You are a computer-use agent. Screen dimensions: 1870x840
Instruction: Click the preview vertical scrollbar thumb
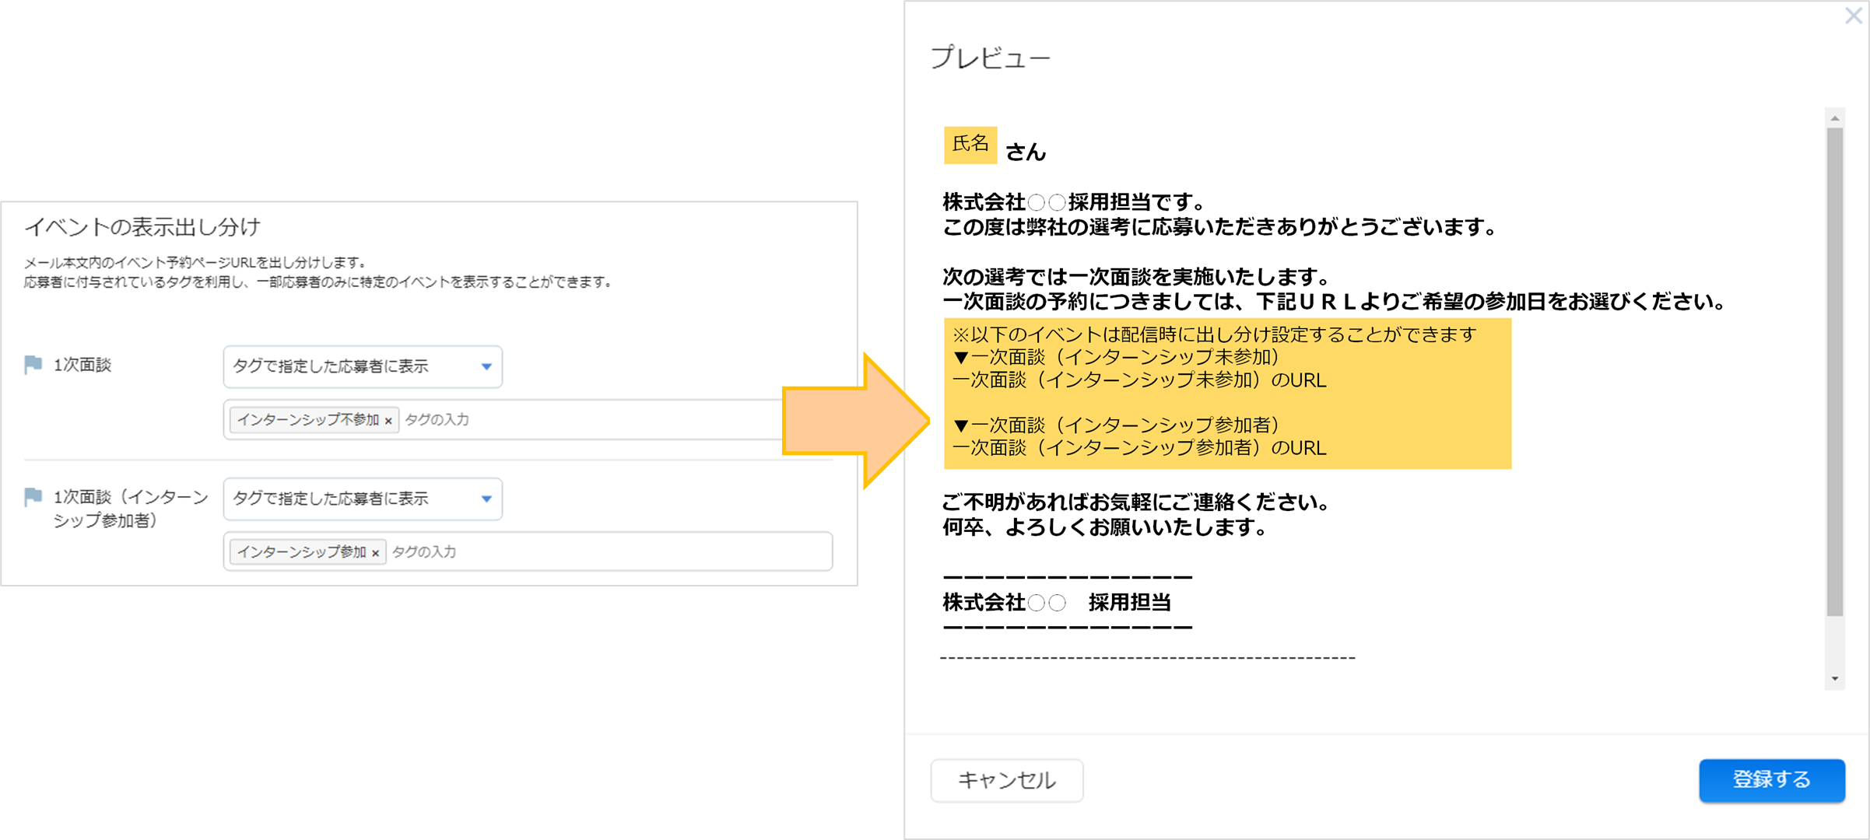click(1835, 372)
